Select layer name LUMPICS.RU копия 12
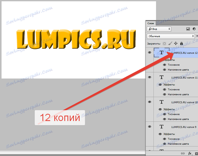The image size is (198, 156). (184, 53)
